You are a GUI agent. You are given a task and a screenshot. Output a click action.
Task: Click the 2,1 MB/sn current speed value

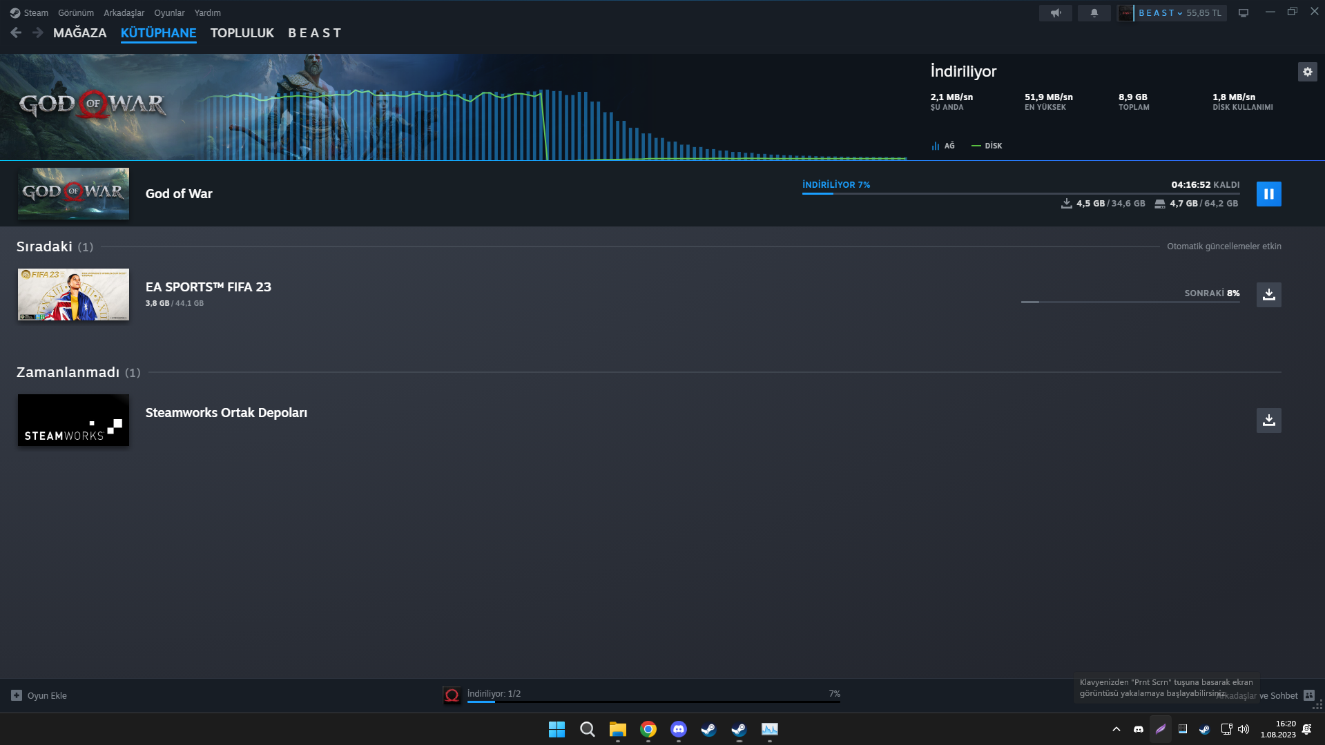[951, 97]
